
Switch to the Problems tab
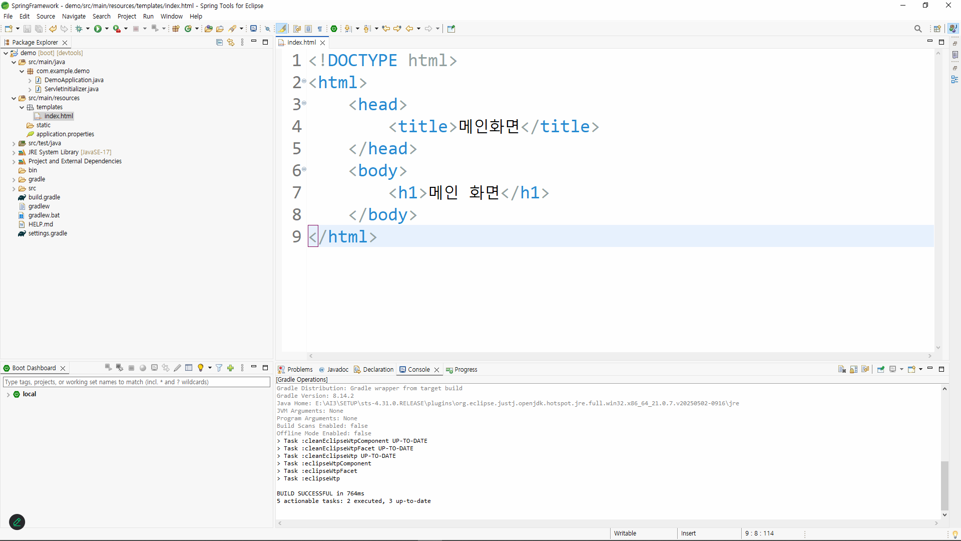295,370
